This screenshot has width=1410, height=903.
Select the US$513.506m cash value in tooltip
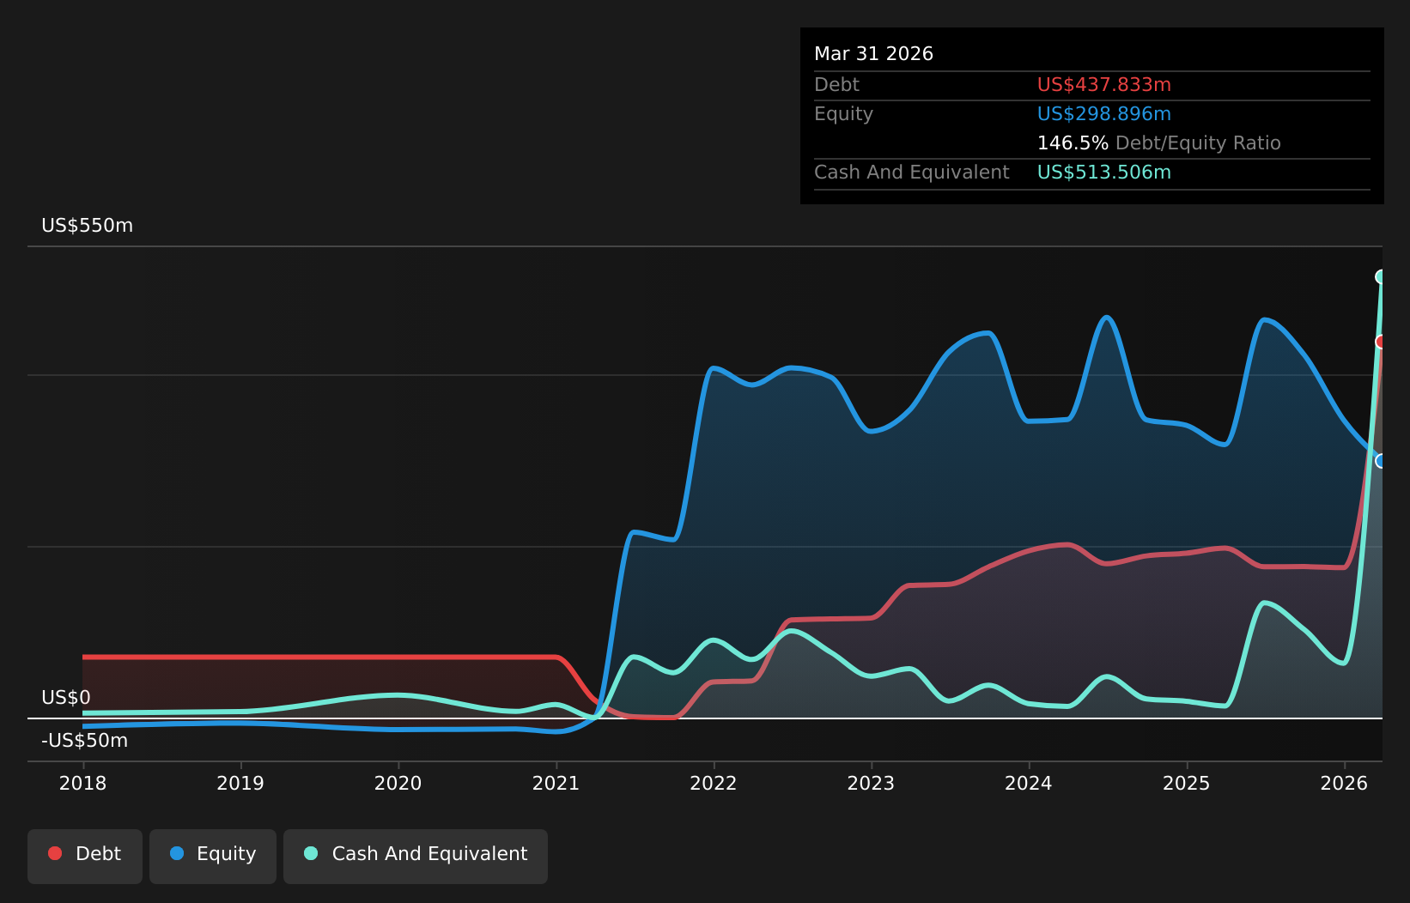pos(1104,173)
